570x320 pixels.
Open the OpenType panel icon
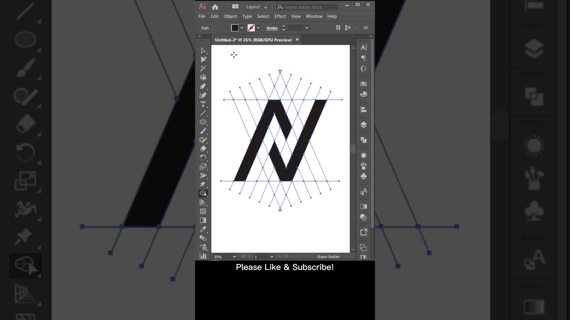pyautogui.click(x=363, y=68)
